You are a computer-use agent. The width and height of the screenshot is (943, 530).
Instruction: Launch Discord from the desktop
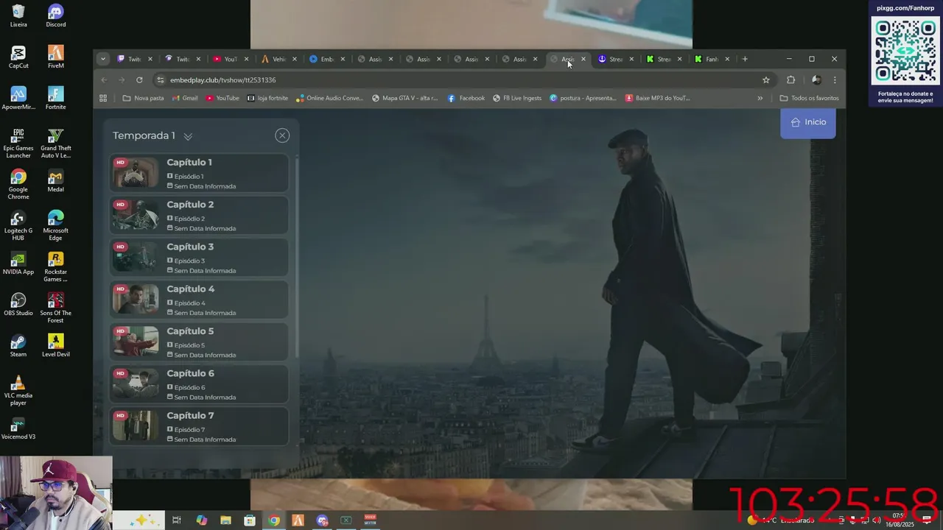coord(55,15)
